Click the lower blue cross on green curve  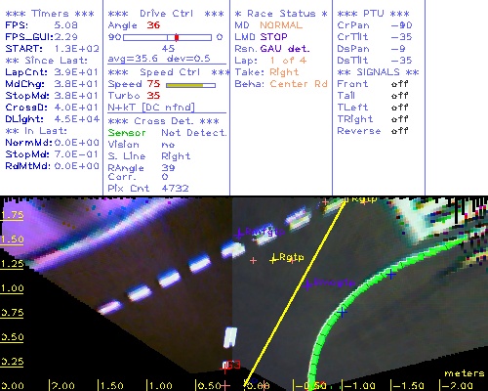pos(342,313)
